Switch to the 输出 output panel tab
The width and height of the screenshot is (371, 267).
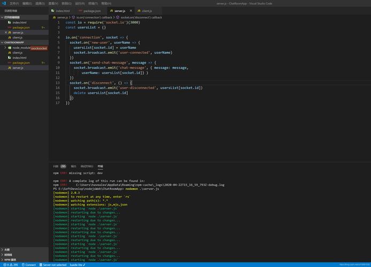[x=74, y=167]
